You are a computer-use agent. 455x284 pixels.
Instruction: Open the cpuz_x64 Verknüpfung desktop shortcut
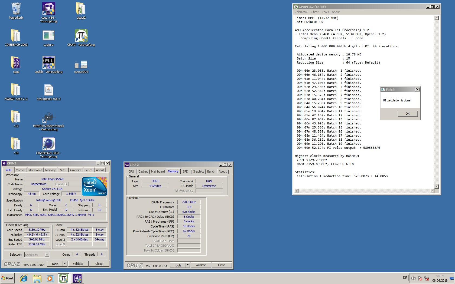pyautogui.click(x=48, y=12)
